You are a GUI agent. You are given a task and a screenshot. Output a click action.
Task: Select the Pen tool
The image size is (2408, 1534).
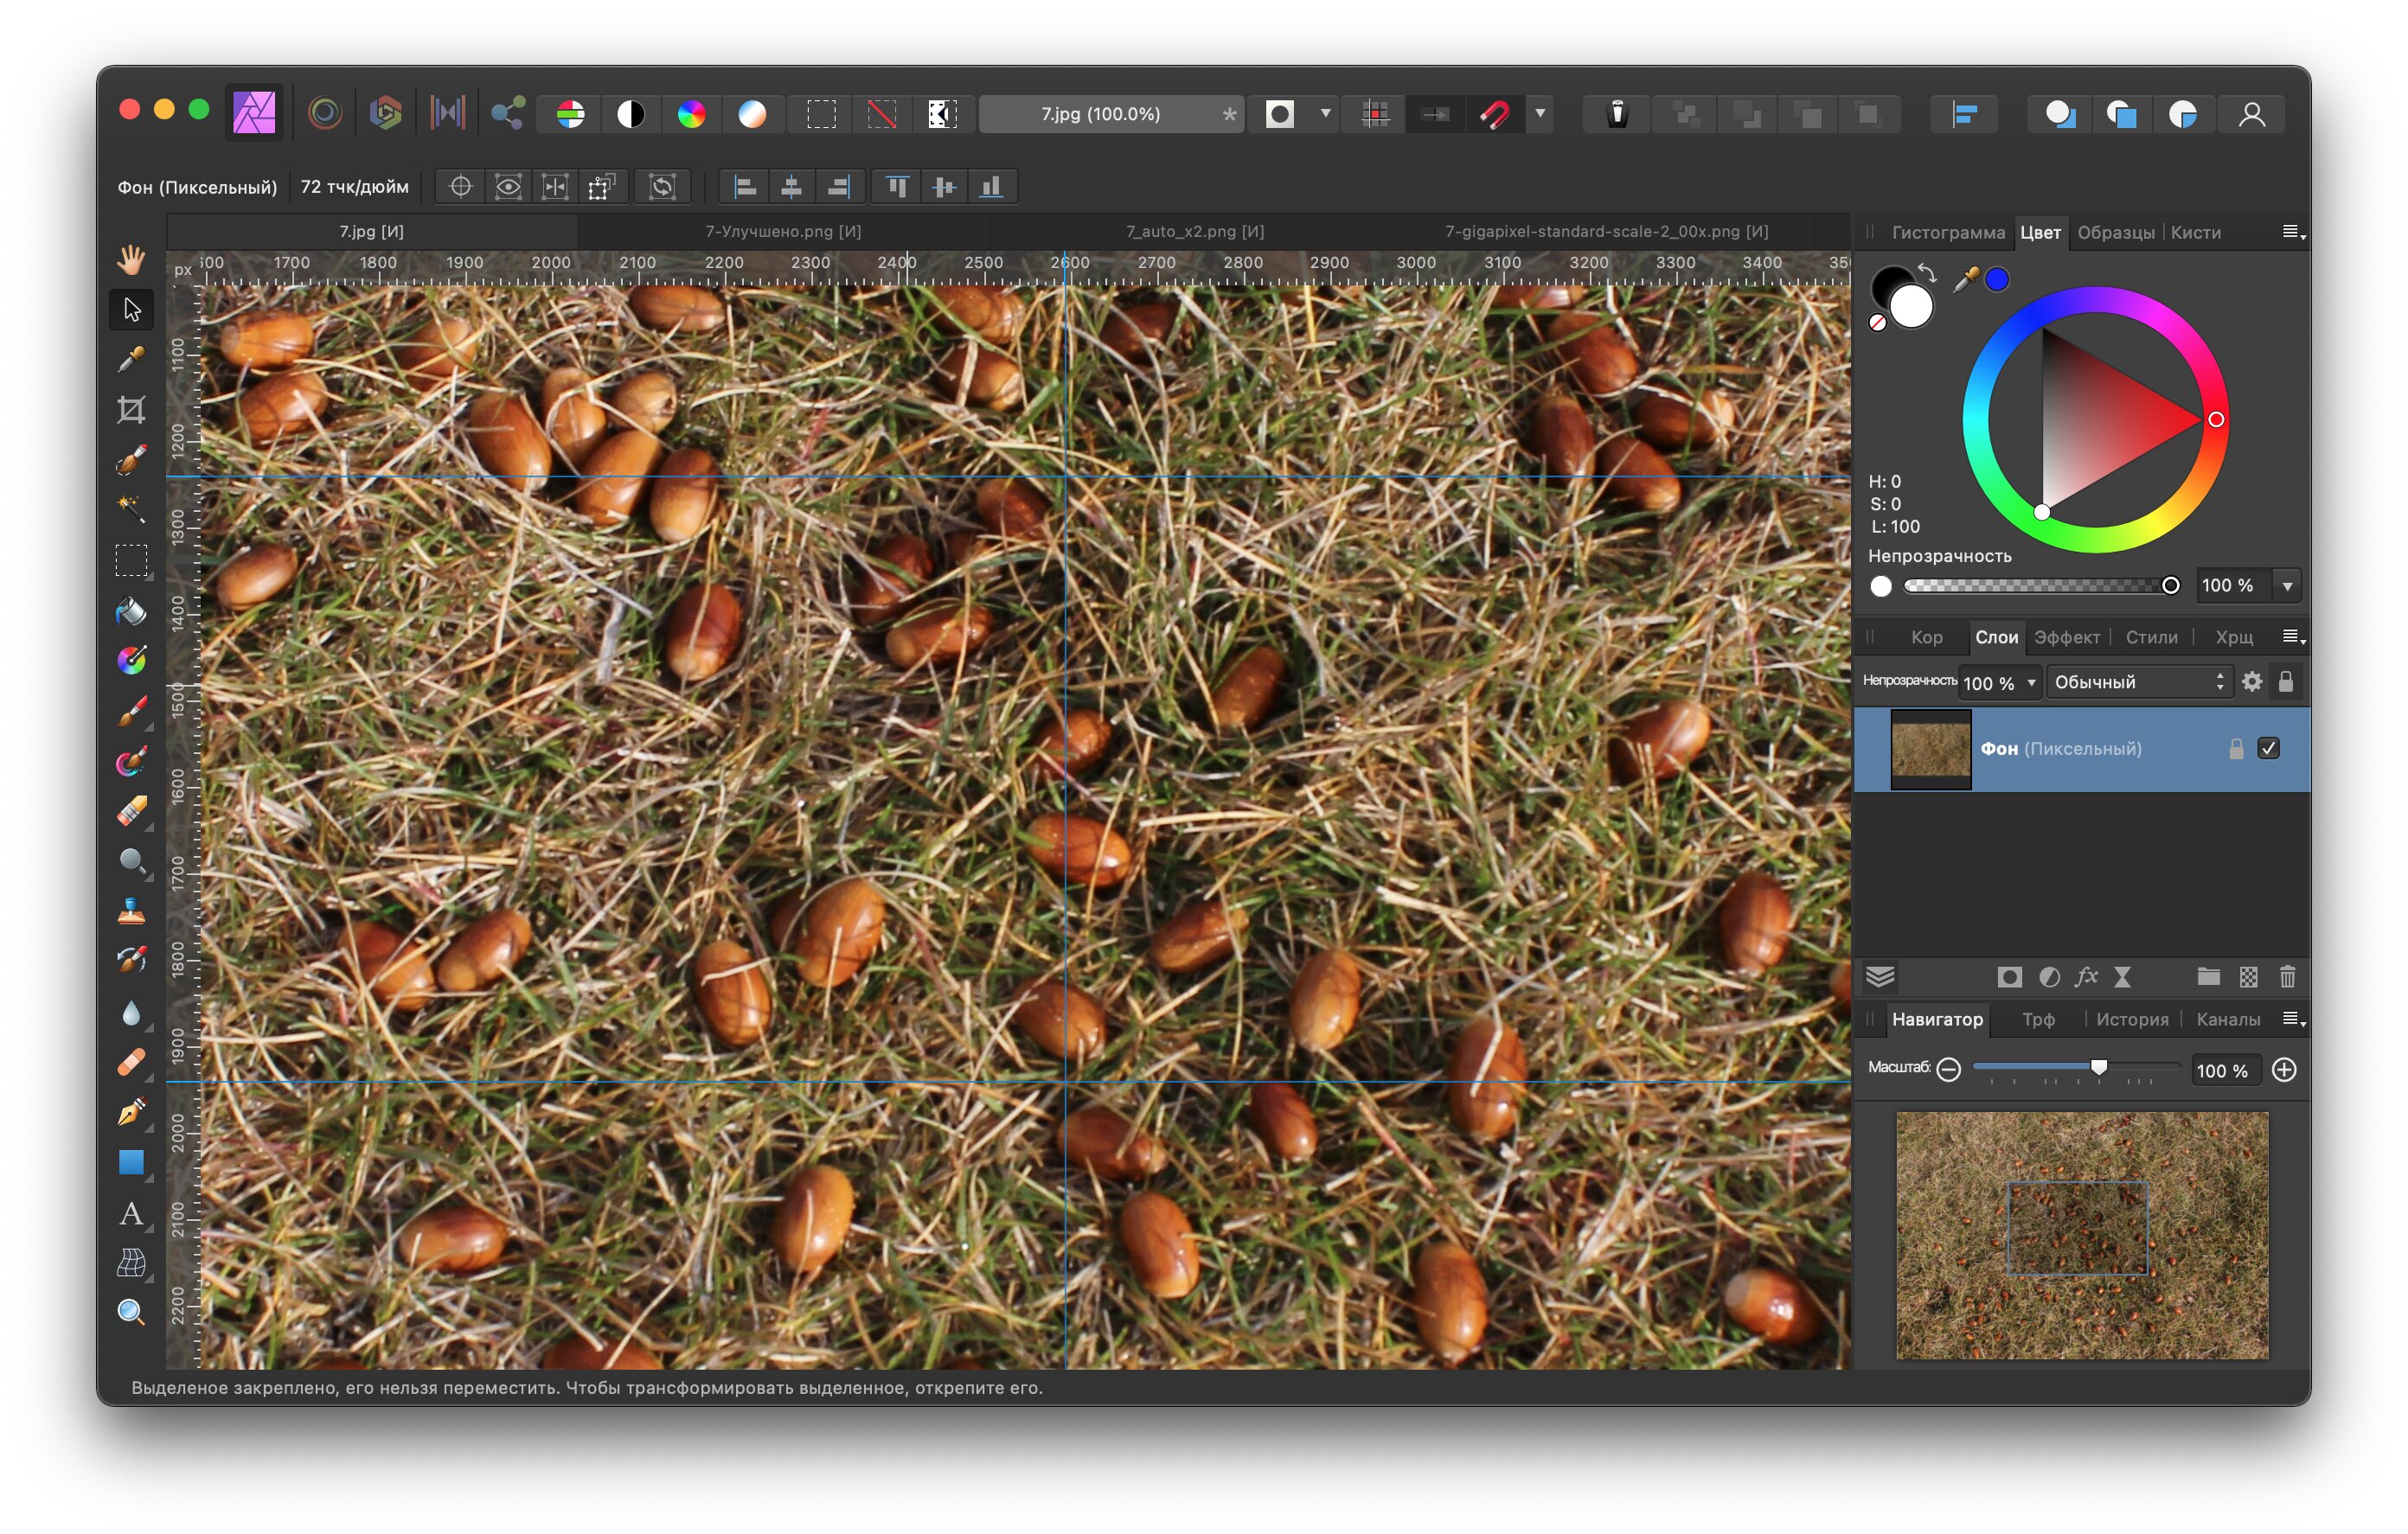(131, 1112)
